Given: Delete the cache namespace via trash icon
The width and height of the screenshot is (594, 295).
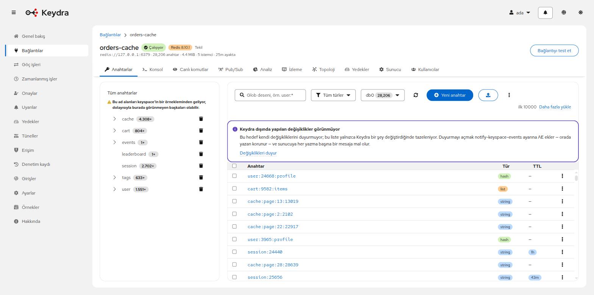Looking at the screenshot, I should point(201,119).
